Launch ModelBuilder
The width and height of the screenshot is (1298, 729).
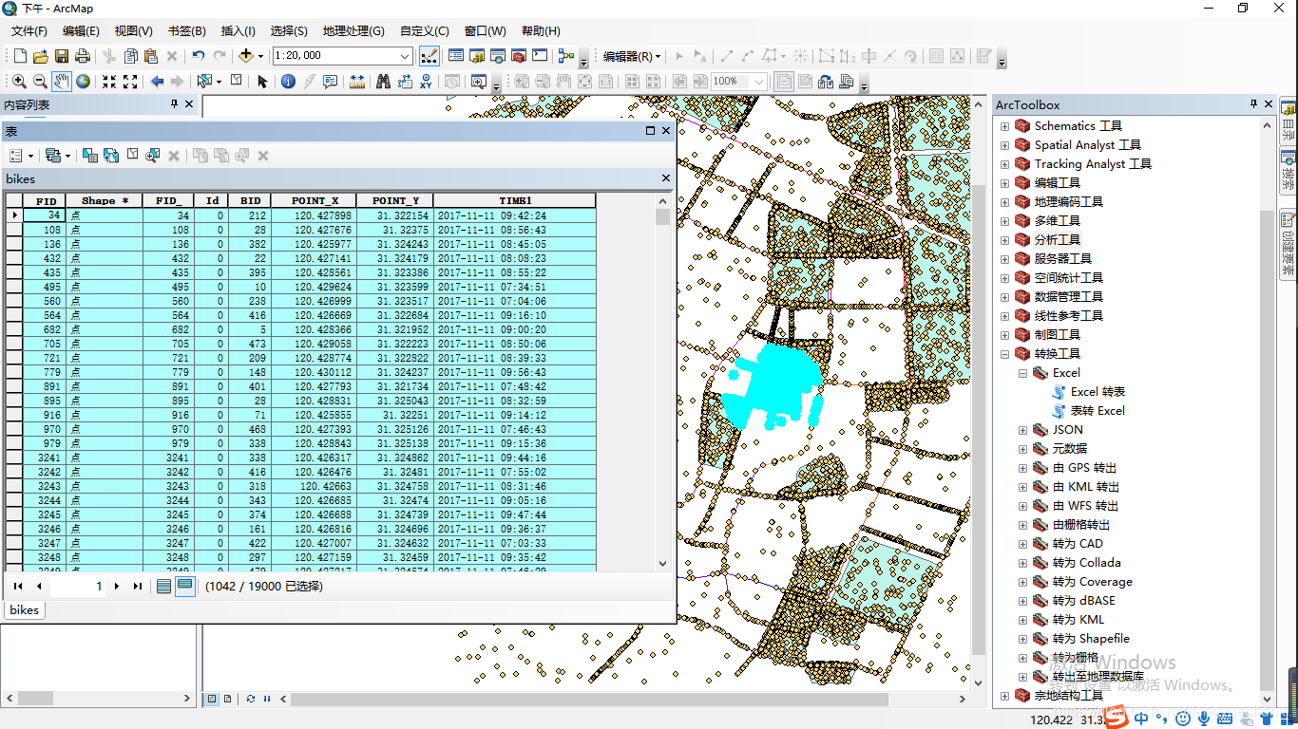coord(566,56)
